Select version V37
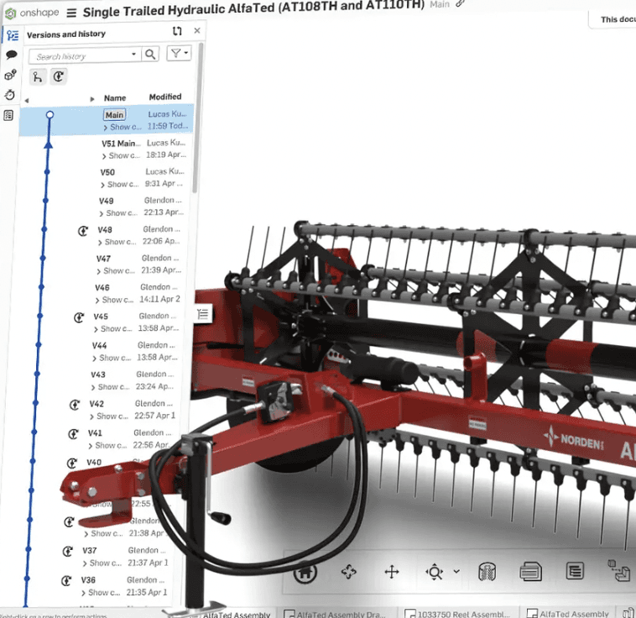The height and width of the screenshot is (618, 636). [x=89, y=551]
